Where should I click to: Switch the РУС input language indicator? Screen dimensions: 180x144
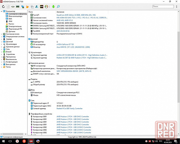coord(161,141)
